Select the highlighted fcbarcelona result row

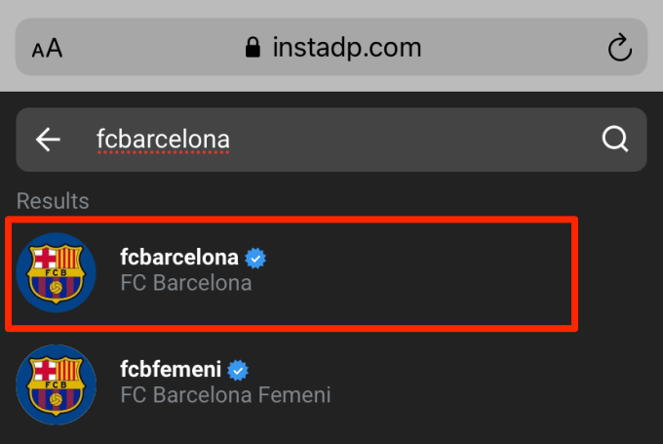coord(292,273)
